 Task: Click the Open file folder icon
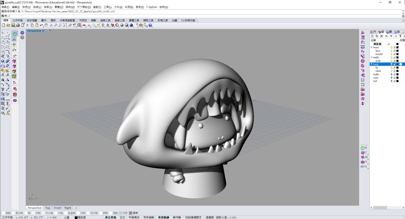pyautogui.click(x=8, y=25)
